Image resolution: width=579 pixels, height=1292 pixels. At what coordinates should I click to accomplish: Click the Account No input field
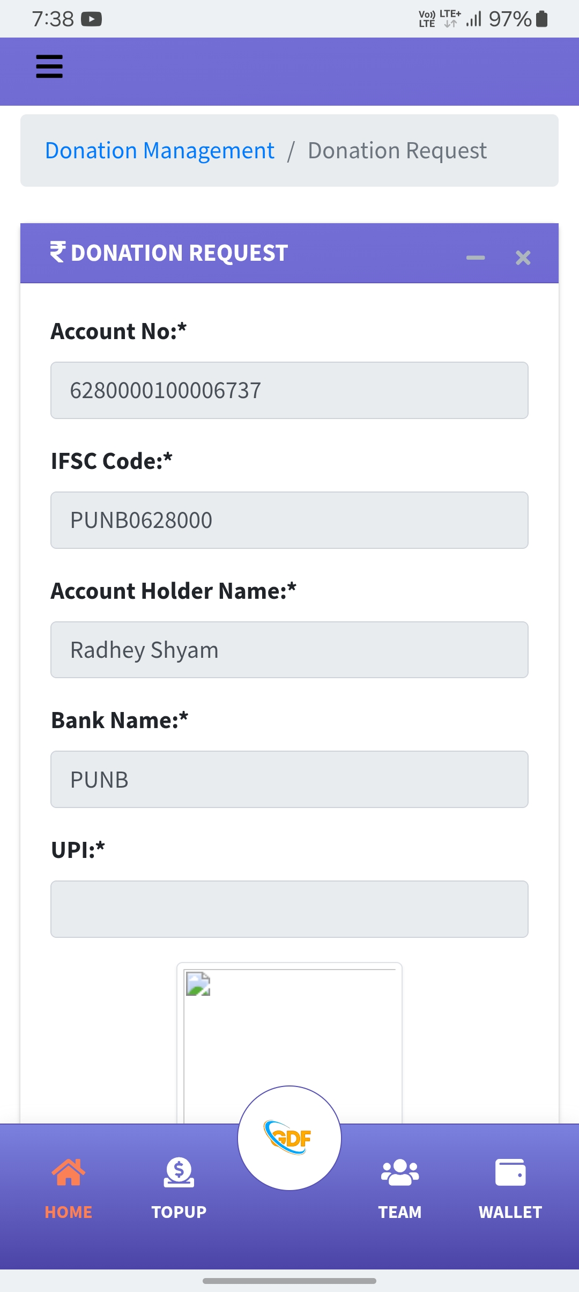click(x=289, y=391)
